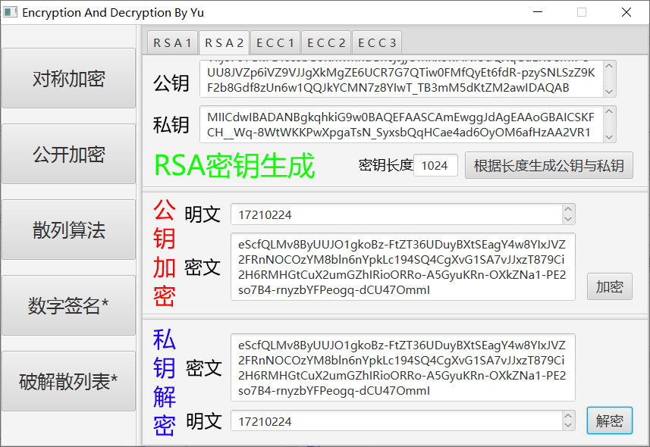Switch to the RSA 2 tab
The width and height of the screenshot is (650, 447).
(223, 42)
